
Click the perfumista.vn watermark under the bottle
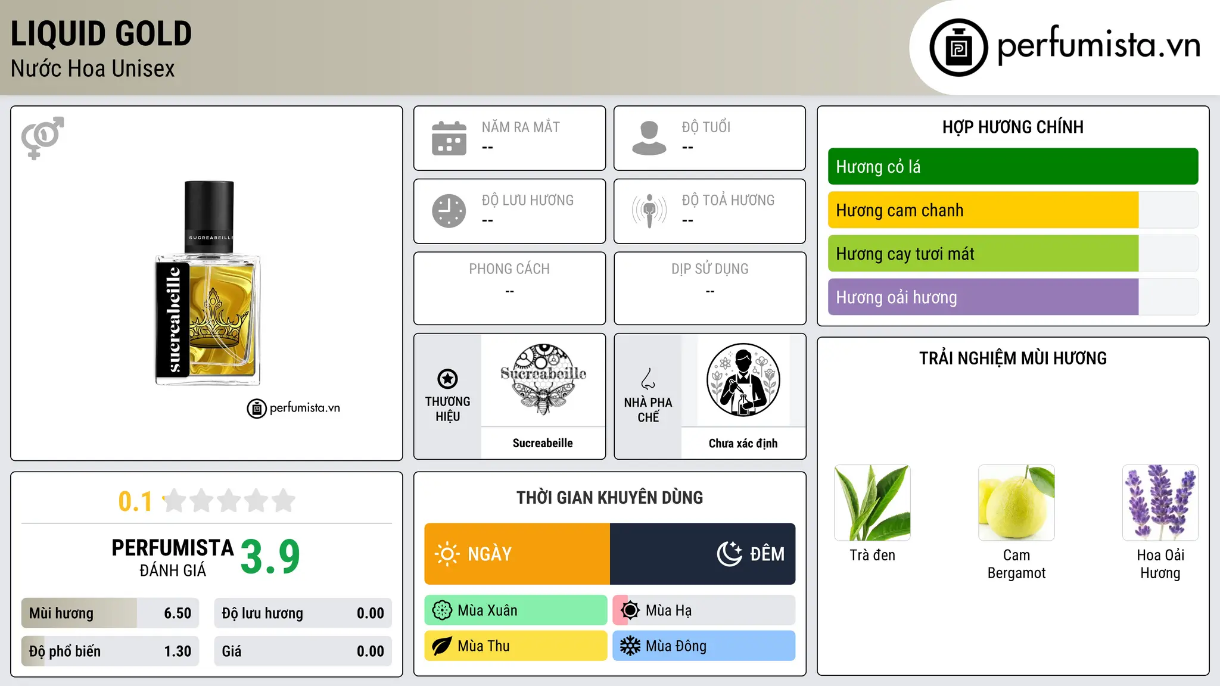(x=293, y=408)
